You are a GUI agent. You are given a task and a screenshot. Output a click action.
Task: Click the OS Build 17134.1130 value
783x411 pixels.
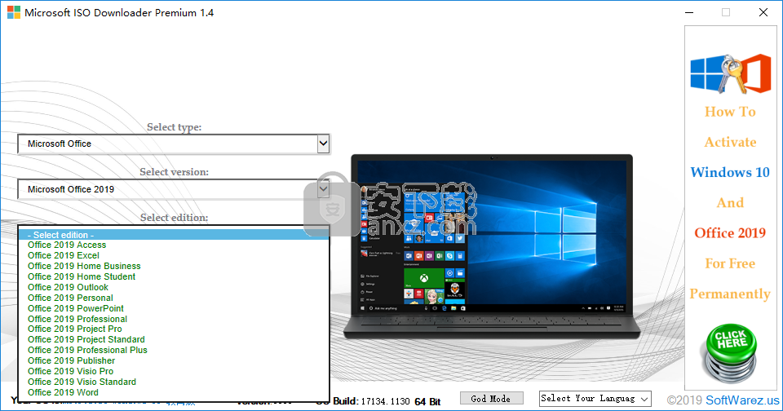[385, 401]
